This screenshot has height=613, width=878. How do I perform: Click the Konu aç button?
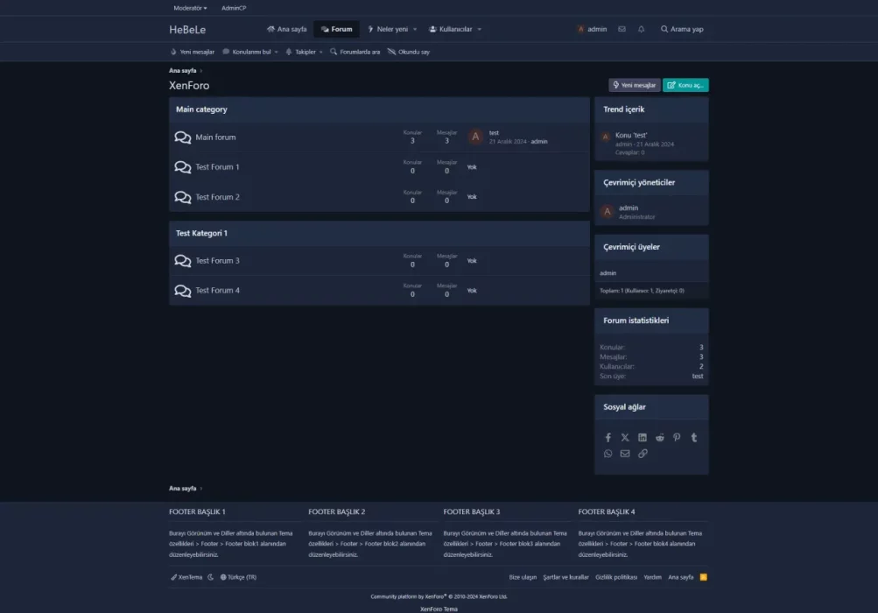pyautogui.click(x=686, y=85)
